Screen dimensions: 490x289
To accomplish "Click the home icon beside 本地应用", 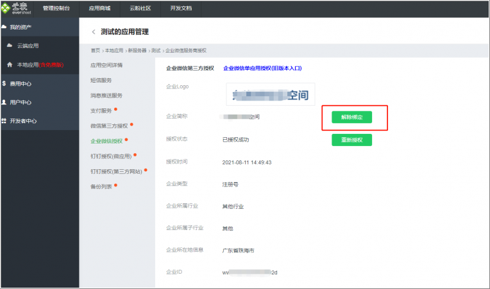I will pos(10,65).
